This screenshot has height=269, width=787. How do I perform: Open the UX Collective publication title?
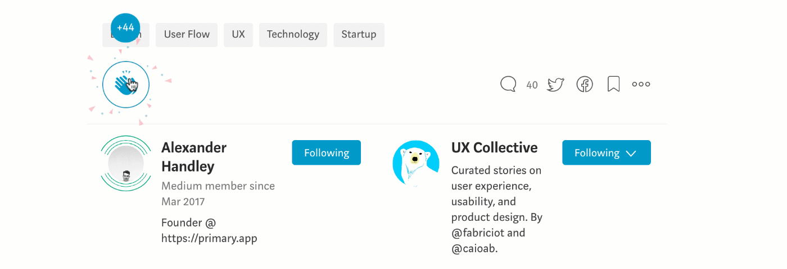[494, 148]
